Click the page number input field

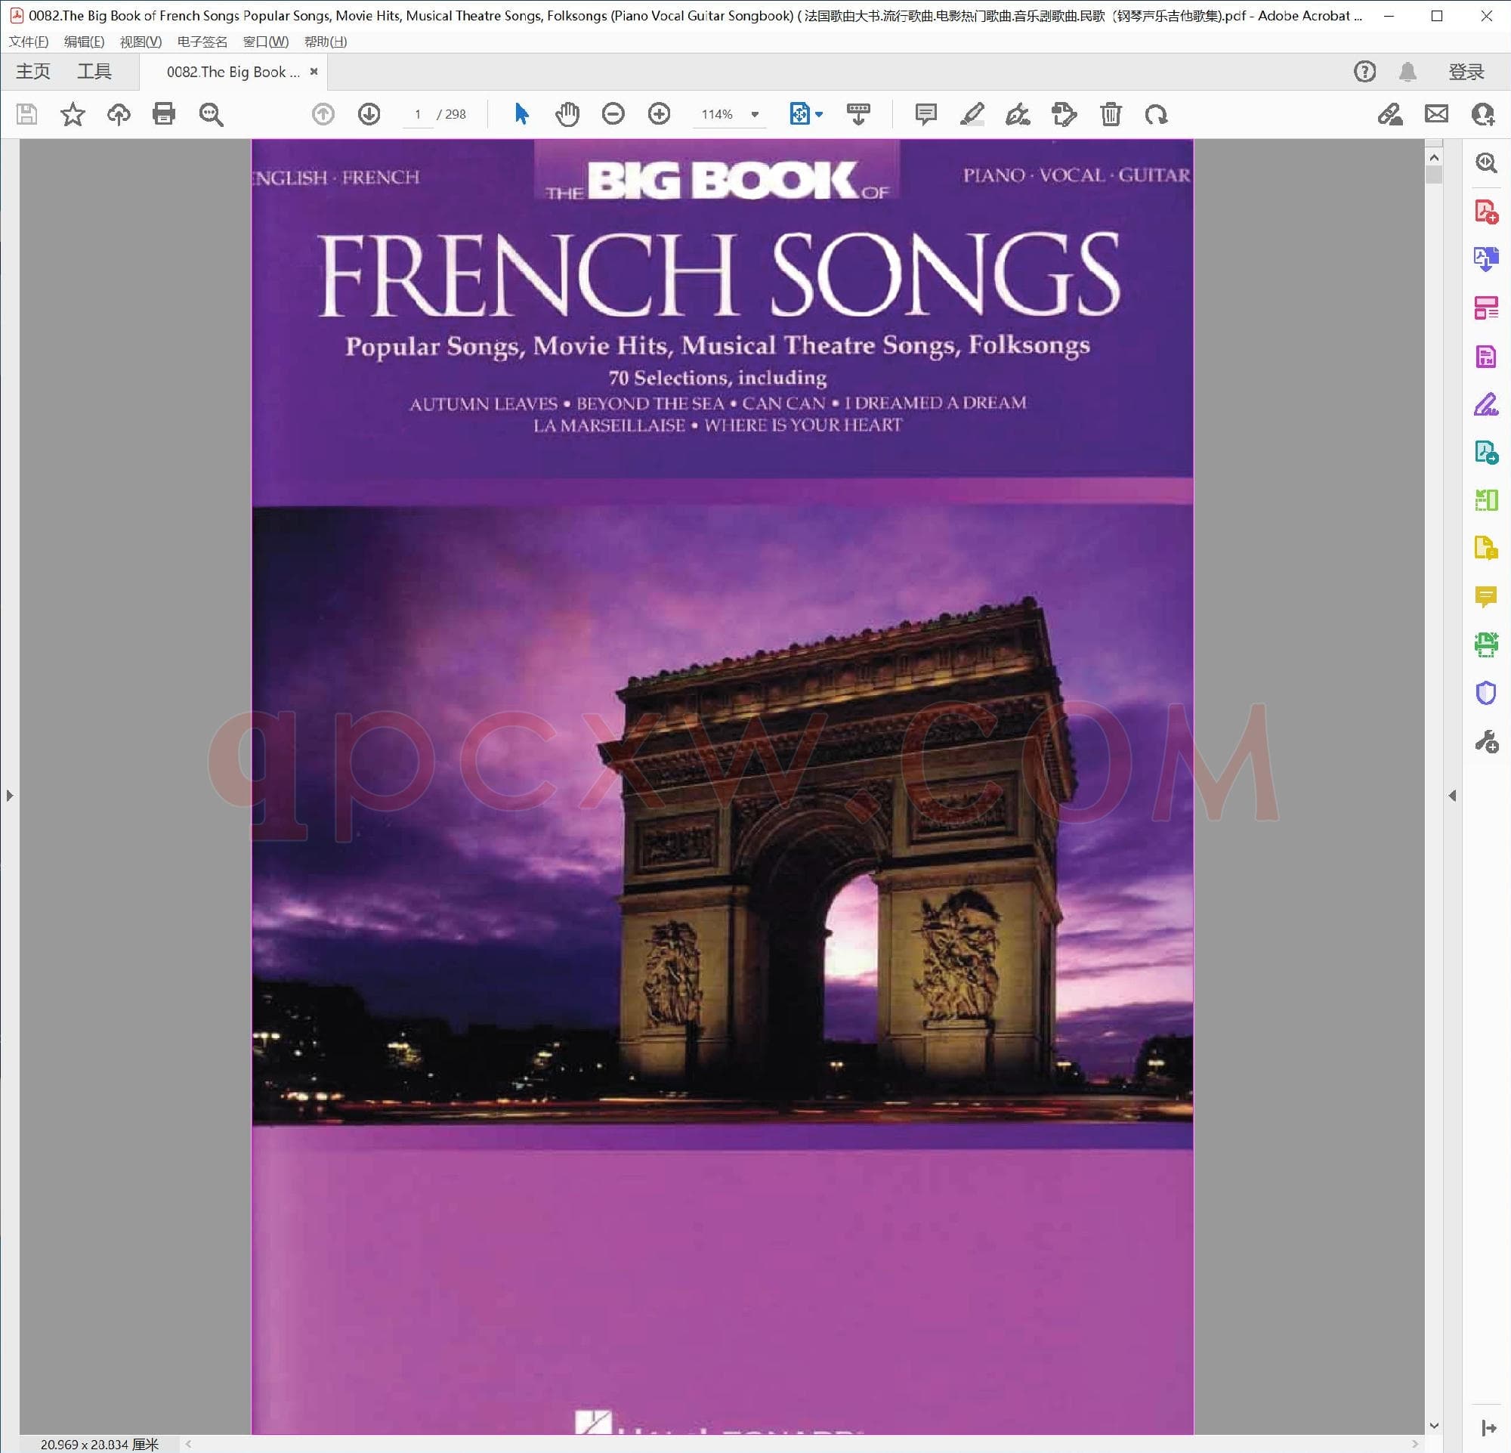pos(418,114)
